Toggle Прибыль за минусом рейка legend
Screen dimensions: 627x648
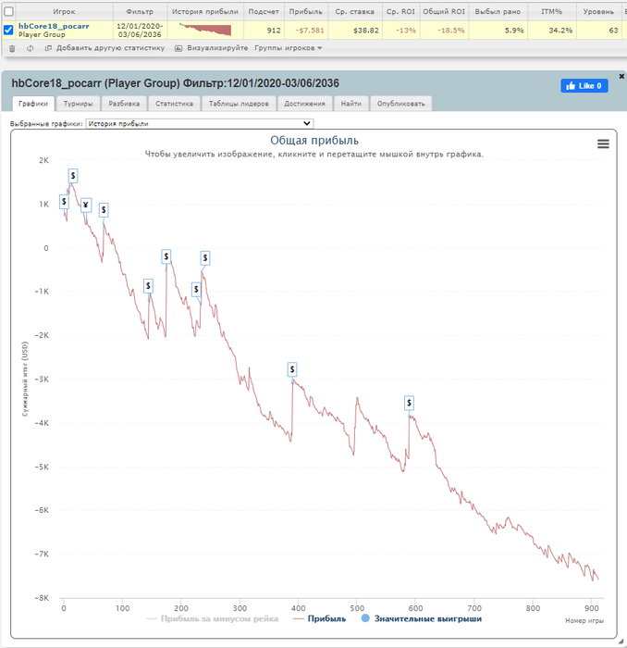tap(213, 618)
